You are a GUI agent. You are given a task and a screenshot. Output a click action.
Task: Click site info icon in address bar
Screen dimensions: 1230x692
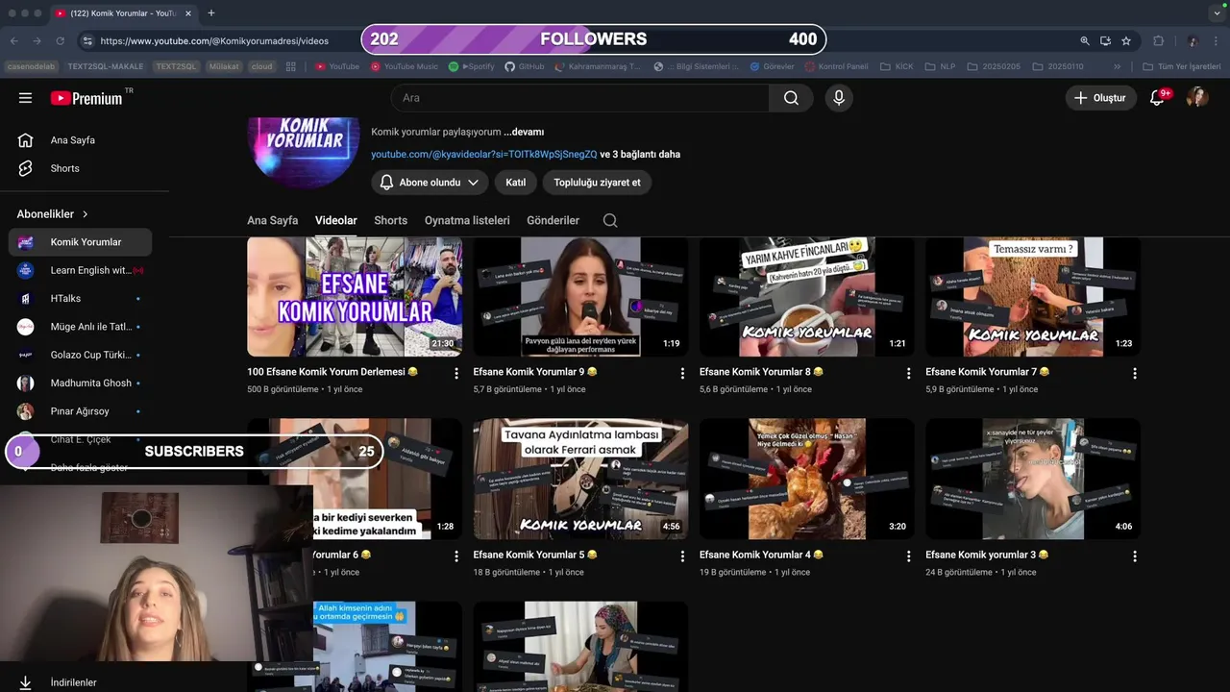tap(87, 41)
